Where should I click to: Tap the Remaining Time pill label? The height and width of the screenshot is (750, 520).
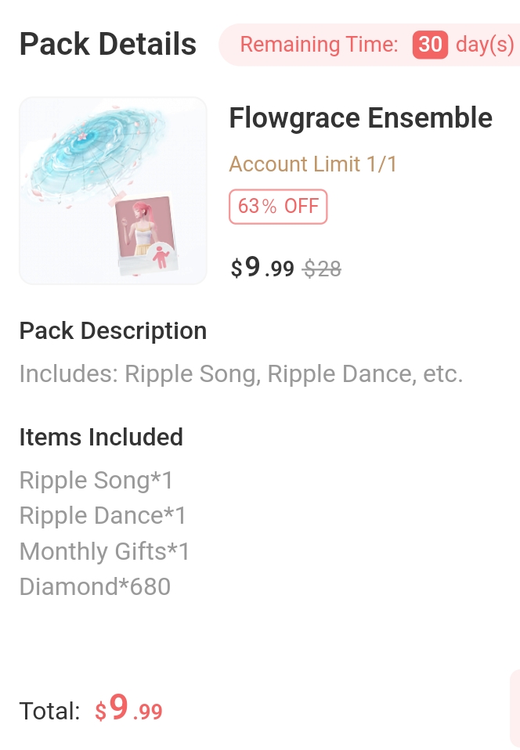319,45
